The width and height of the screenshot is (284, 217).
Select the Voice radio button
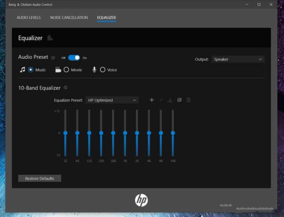tap(103, 70)
